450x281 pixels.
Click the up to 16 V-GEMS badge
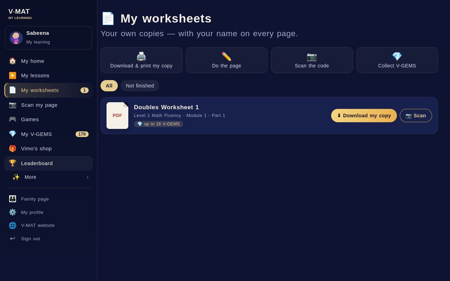[159, 124]
